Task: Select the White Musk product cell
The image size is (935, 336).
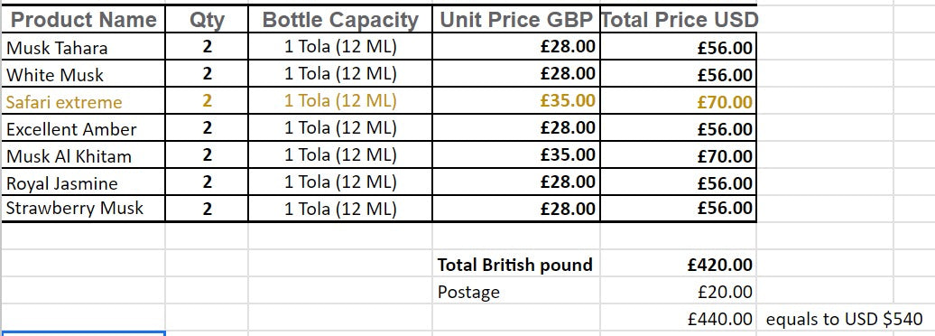Action: point(83,73)
